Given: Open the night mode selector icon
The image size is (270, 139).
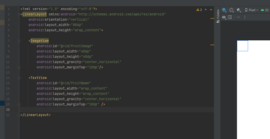Looking at the screenshot, I should (x=239, y=10).
